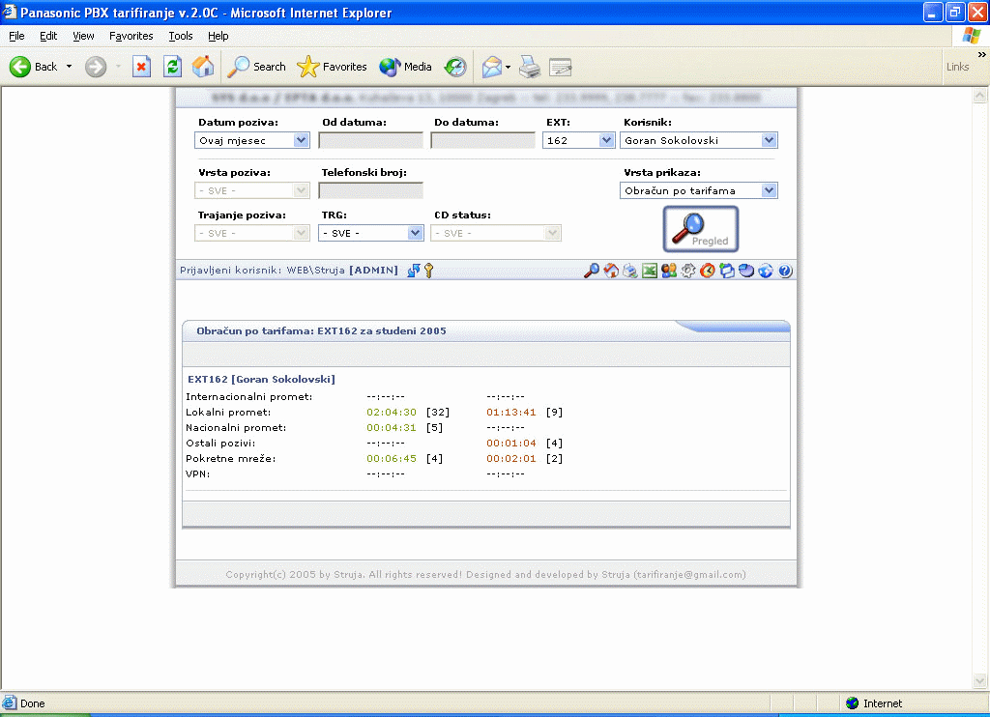Go back using the browser Back button
Screen dimensions: 990x717
pyautogui.click(x=35, y=67)
